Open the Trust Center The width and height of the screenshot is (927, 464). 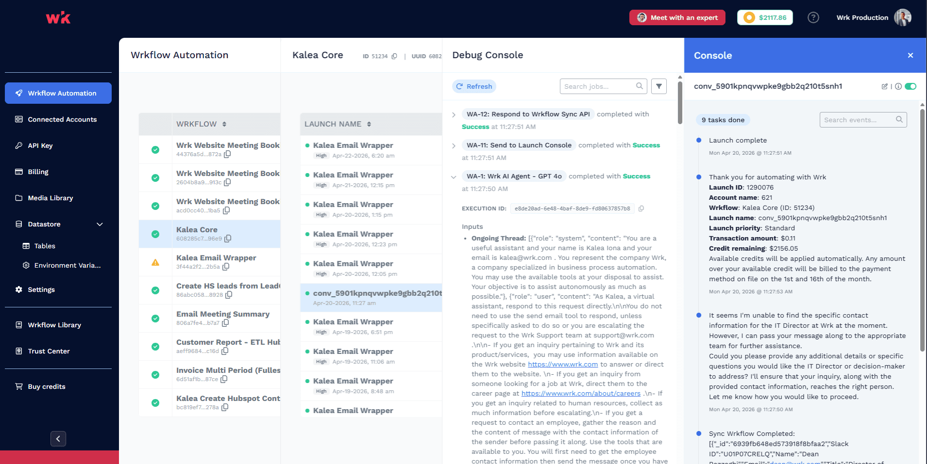[x=58, y=351]
